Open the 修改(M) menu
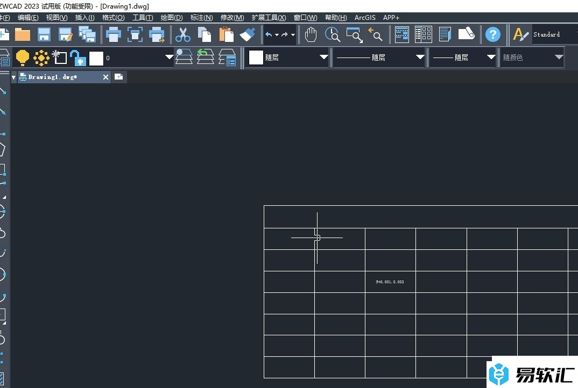Image resolution: width=578 pixels, height=388 pixels. coord(232,18)
